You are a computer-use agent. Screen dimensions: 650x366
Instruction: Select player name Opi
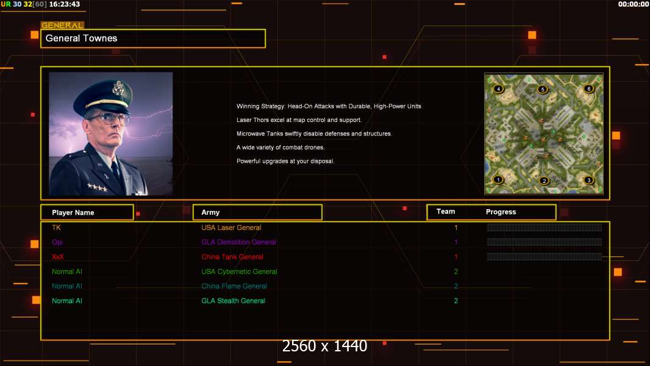click(57, 242)
